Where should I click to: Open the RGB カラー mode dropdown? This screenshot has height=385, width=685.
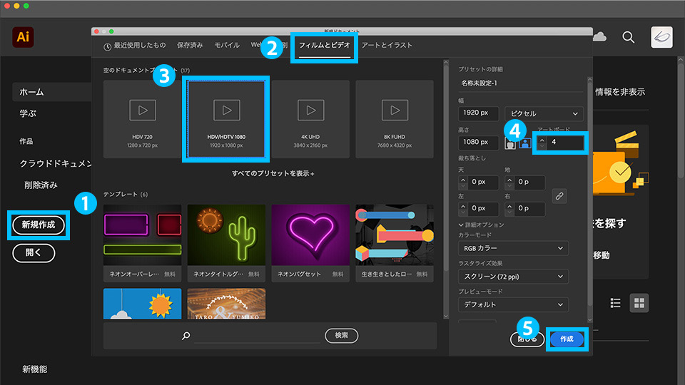coord(513,248)
